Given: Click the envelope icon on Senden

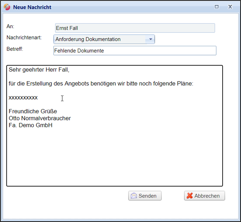Looking at the screenshot, I should click(x=134, y=196).
